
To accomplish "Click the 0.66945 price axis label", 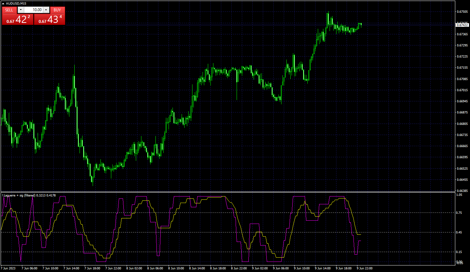I will [x=462, y=101].
